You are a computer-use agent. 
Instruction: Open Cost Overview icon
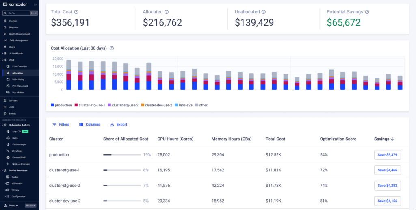click(x=8, y=67)
